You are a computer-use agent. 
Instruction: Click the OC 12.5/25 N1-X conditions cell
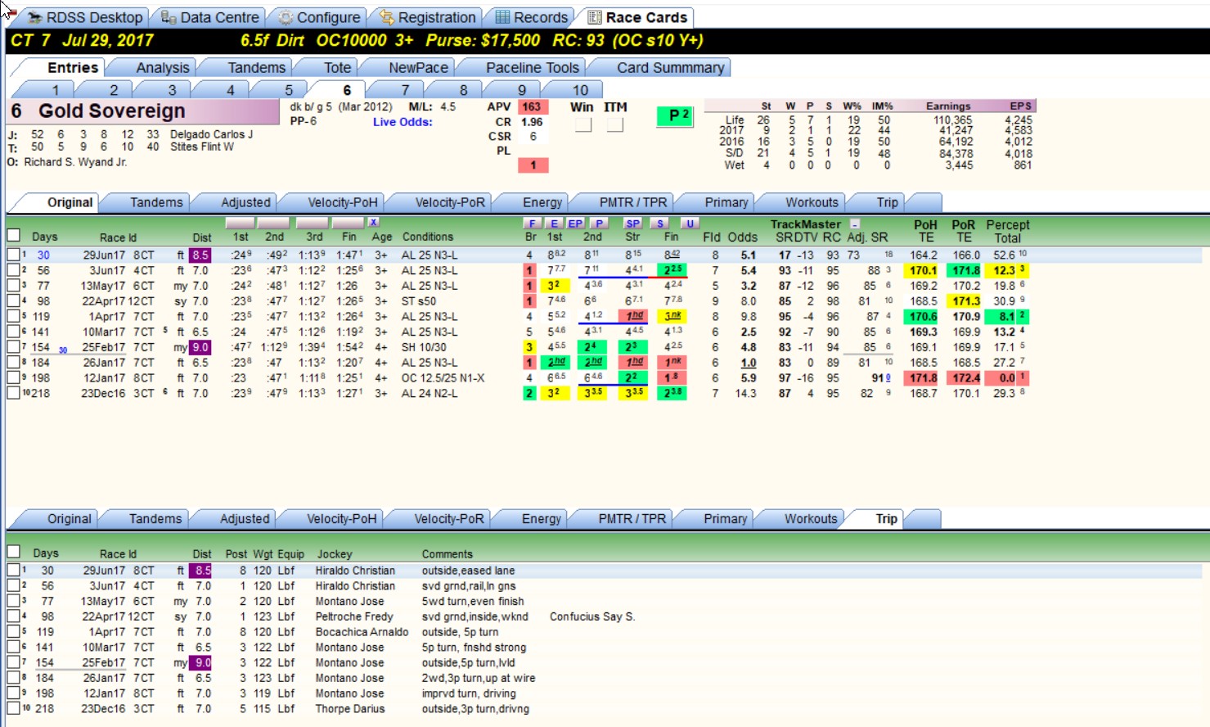click(443, 377)
